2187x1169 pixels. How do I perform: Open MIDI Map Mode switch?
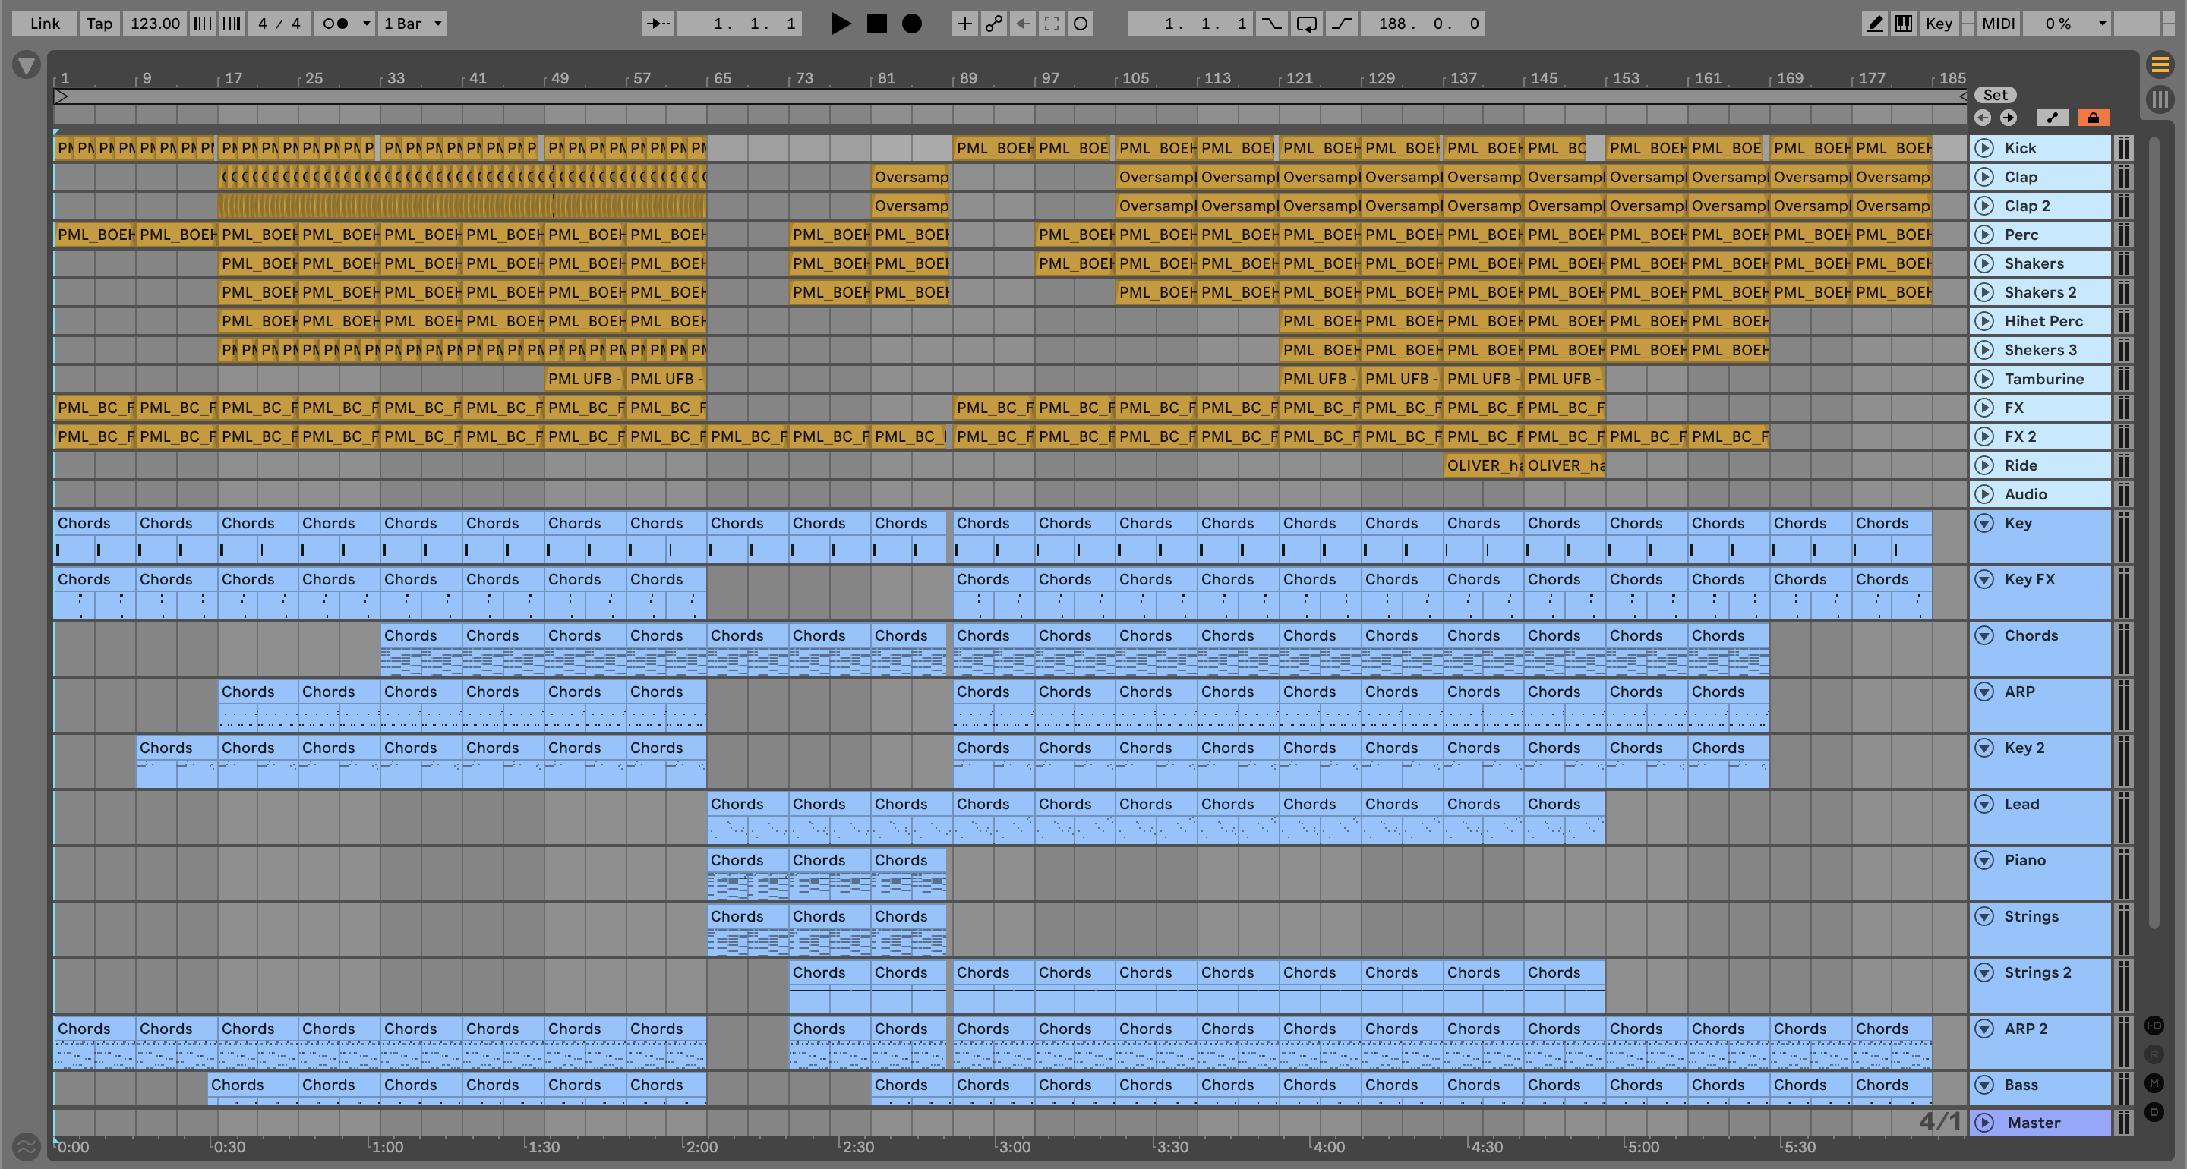1998,24
